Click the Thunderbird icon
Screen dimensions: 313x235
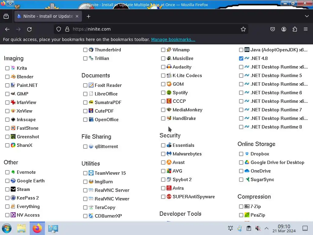click(91, 50)
